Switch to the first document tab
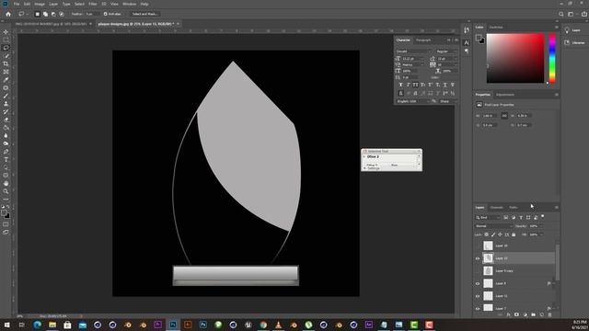Viewport: 589px width, 331px height. pos(51,24)
